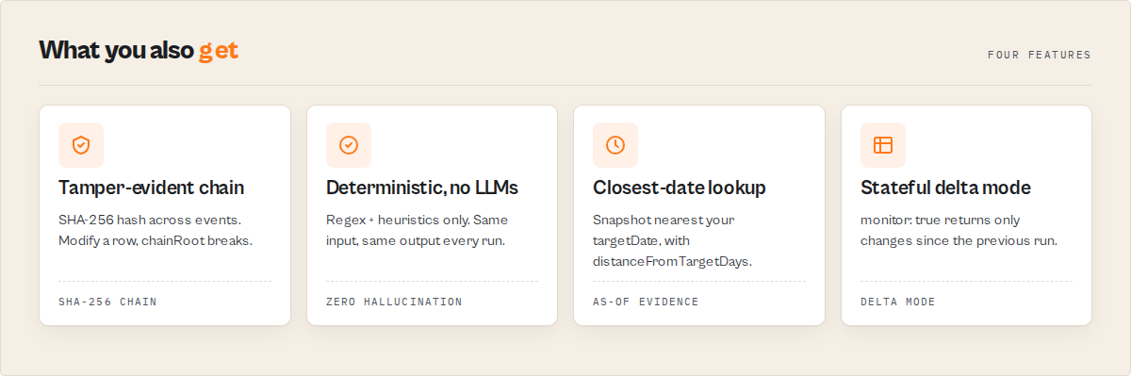Click the 'FOUR FEATURES' label
Viewport: 1131px width, 376px height.
coord(1040,55)
